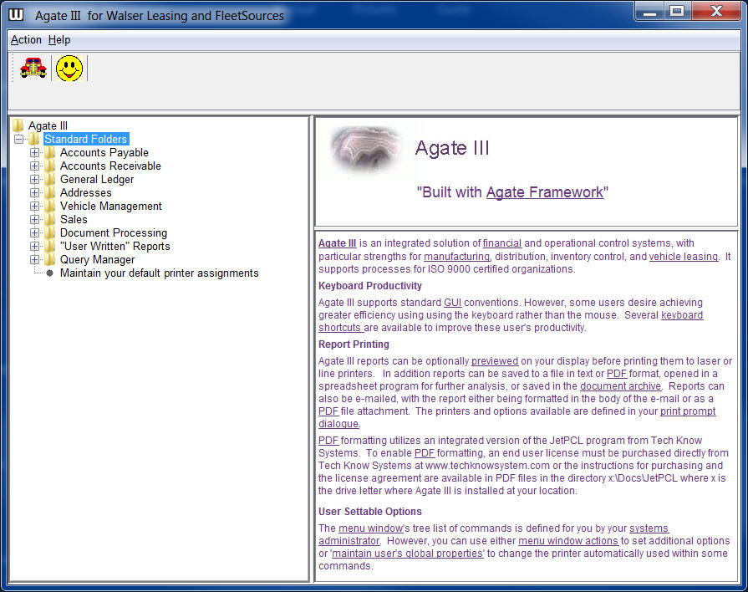Click the yellow smiley face toolbar icon
The image size is (748, 592).
click(x=69, y=69)
